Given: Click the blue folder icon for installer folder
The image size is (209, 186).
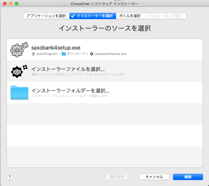Looking at the screenshot, I should pyautogui.click(x=19, y=93).
